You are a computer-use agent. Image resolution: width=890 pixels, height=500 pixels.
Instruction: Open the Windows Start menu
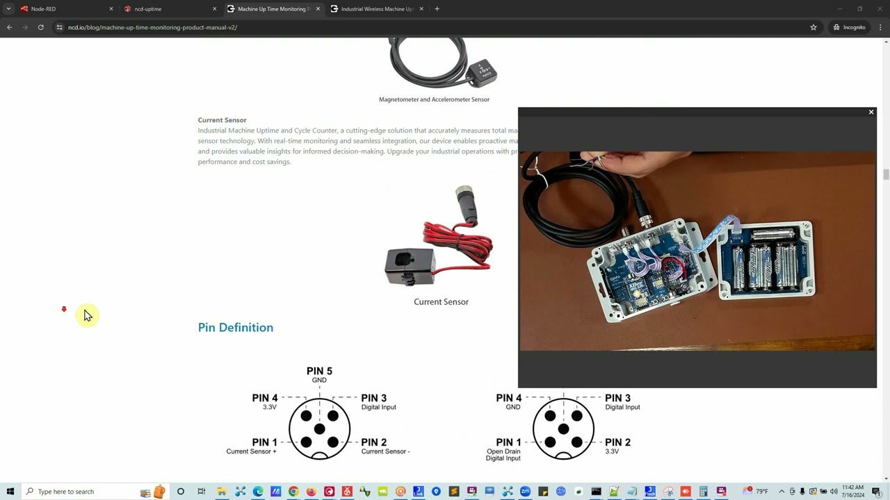[x=10, y=491]
